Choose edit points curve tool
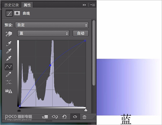 pos(9,67)
